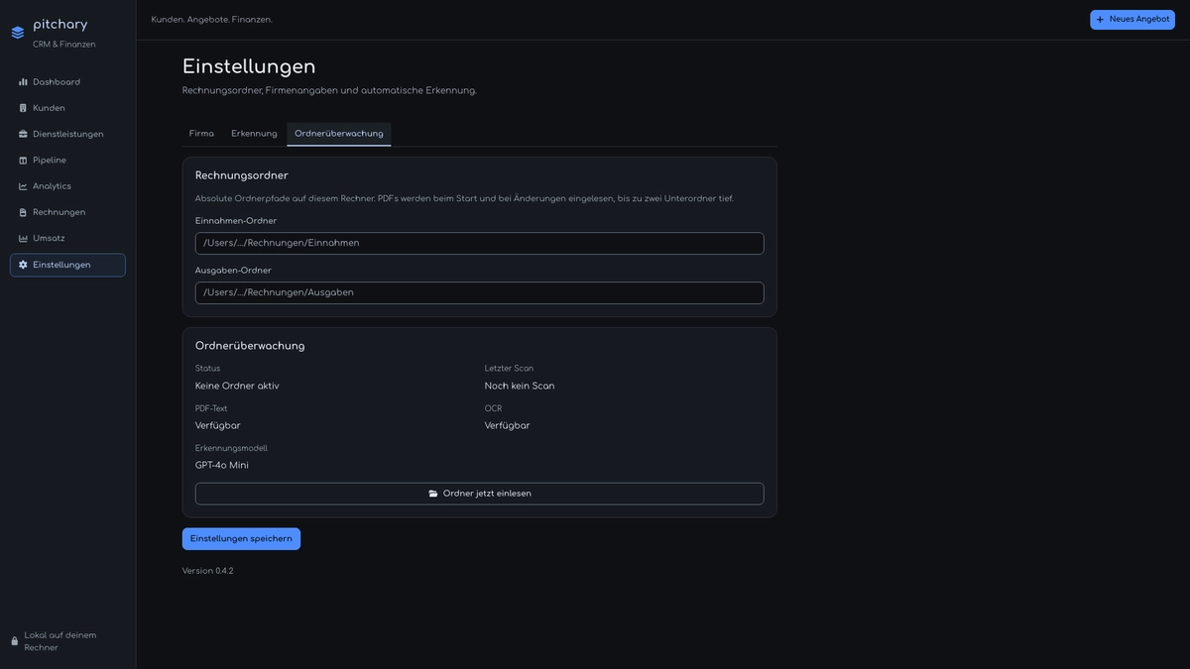Click the Dienstleistungen briefcase icon
1190x669 pixels.
(23, 134)
